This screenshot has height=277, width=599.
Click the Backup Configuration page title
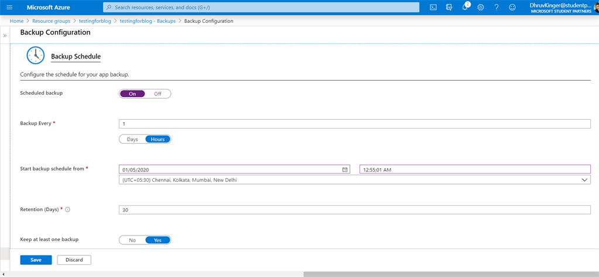click(56, 32)
